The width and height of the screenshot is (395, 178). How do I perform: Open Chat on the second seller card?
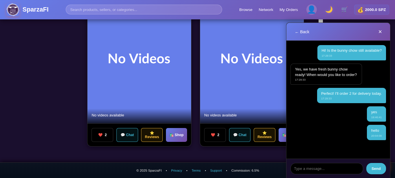tap(239, 135)
